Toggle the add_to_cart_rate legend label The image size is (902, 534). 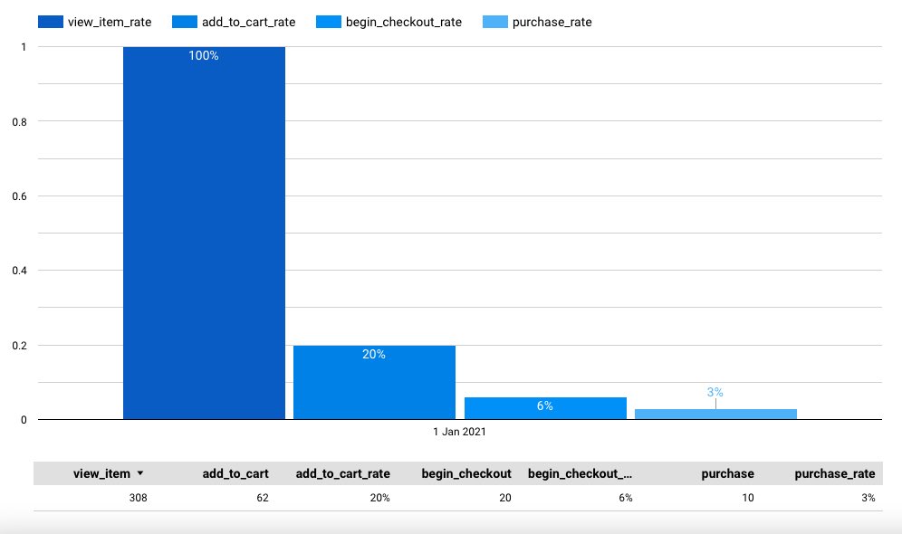248,22
